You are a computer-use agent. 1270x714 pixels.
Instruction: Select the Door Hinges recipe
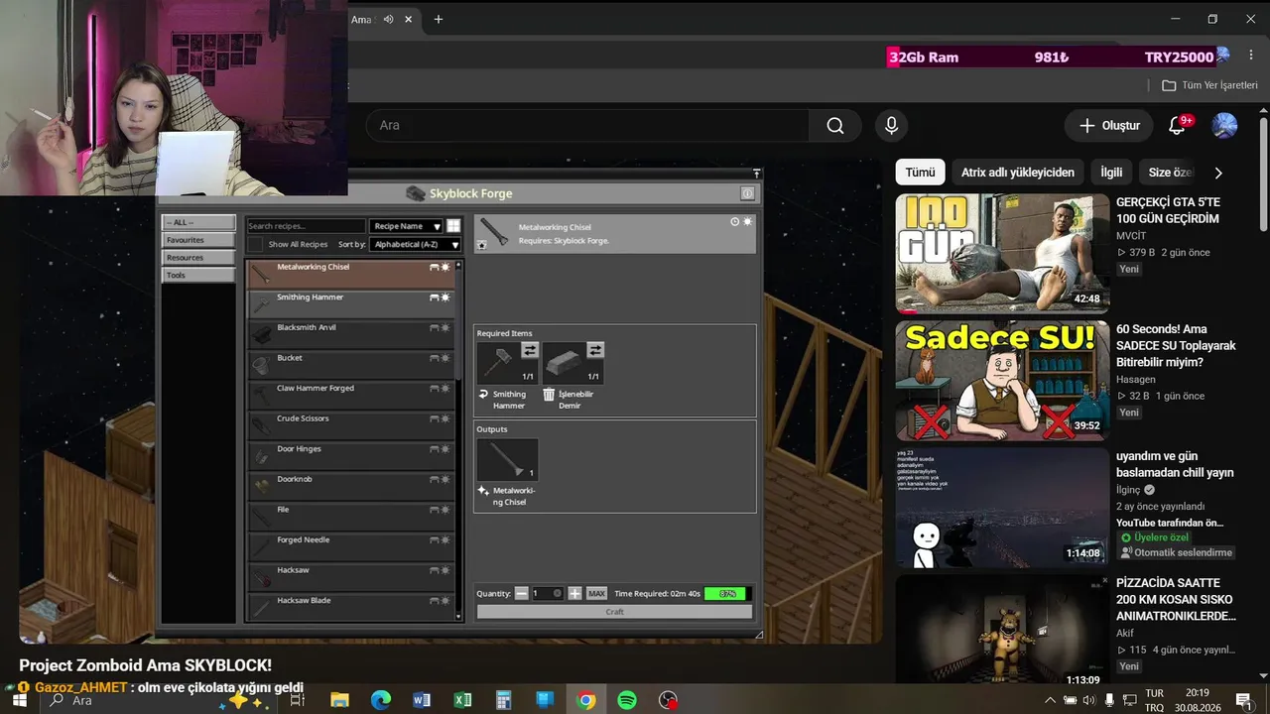[x=351, y=455]
